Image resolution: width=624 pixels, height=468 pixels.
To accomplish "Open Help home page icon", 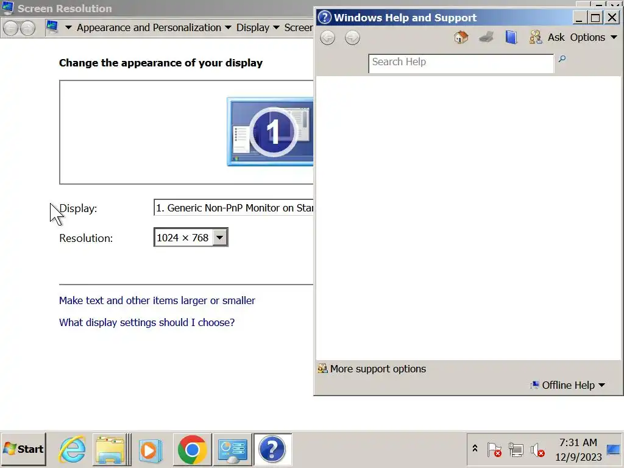I will click(x=461, y=37).
